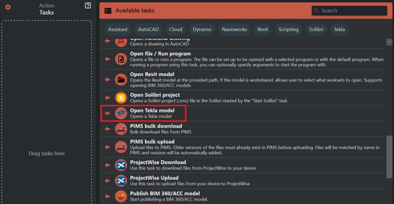
Task: Filter tasks by AutoCAD category
Action: 148,29
